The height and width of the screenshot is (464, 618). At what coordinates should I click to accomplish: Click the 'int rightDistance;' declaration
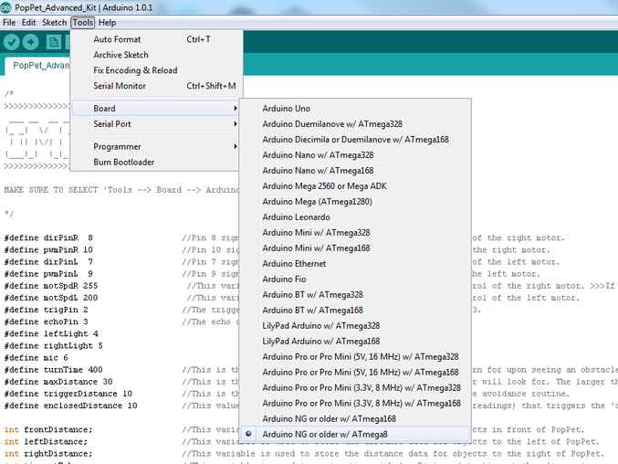(48, 454)
